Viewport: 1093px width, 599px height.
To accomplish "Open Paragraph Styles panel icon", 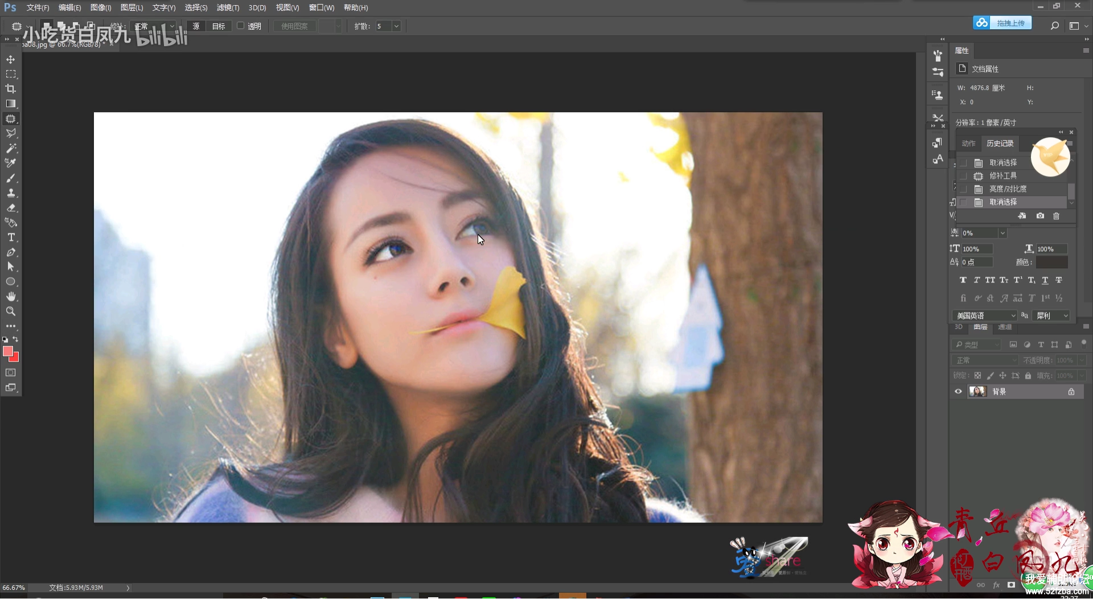I will [x=938, y=142].
